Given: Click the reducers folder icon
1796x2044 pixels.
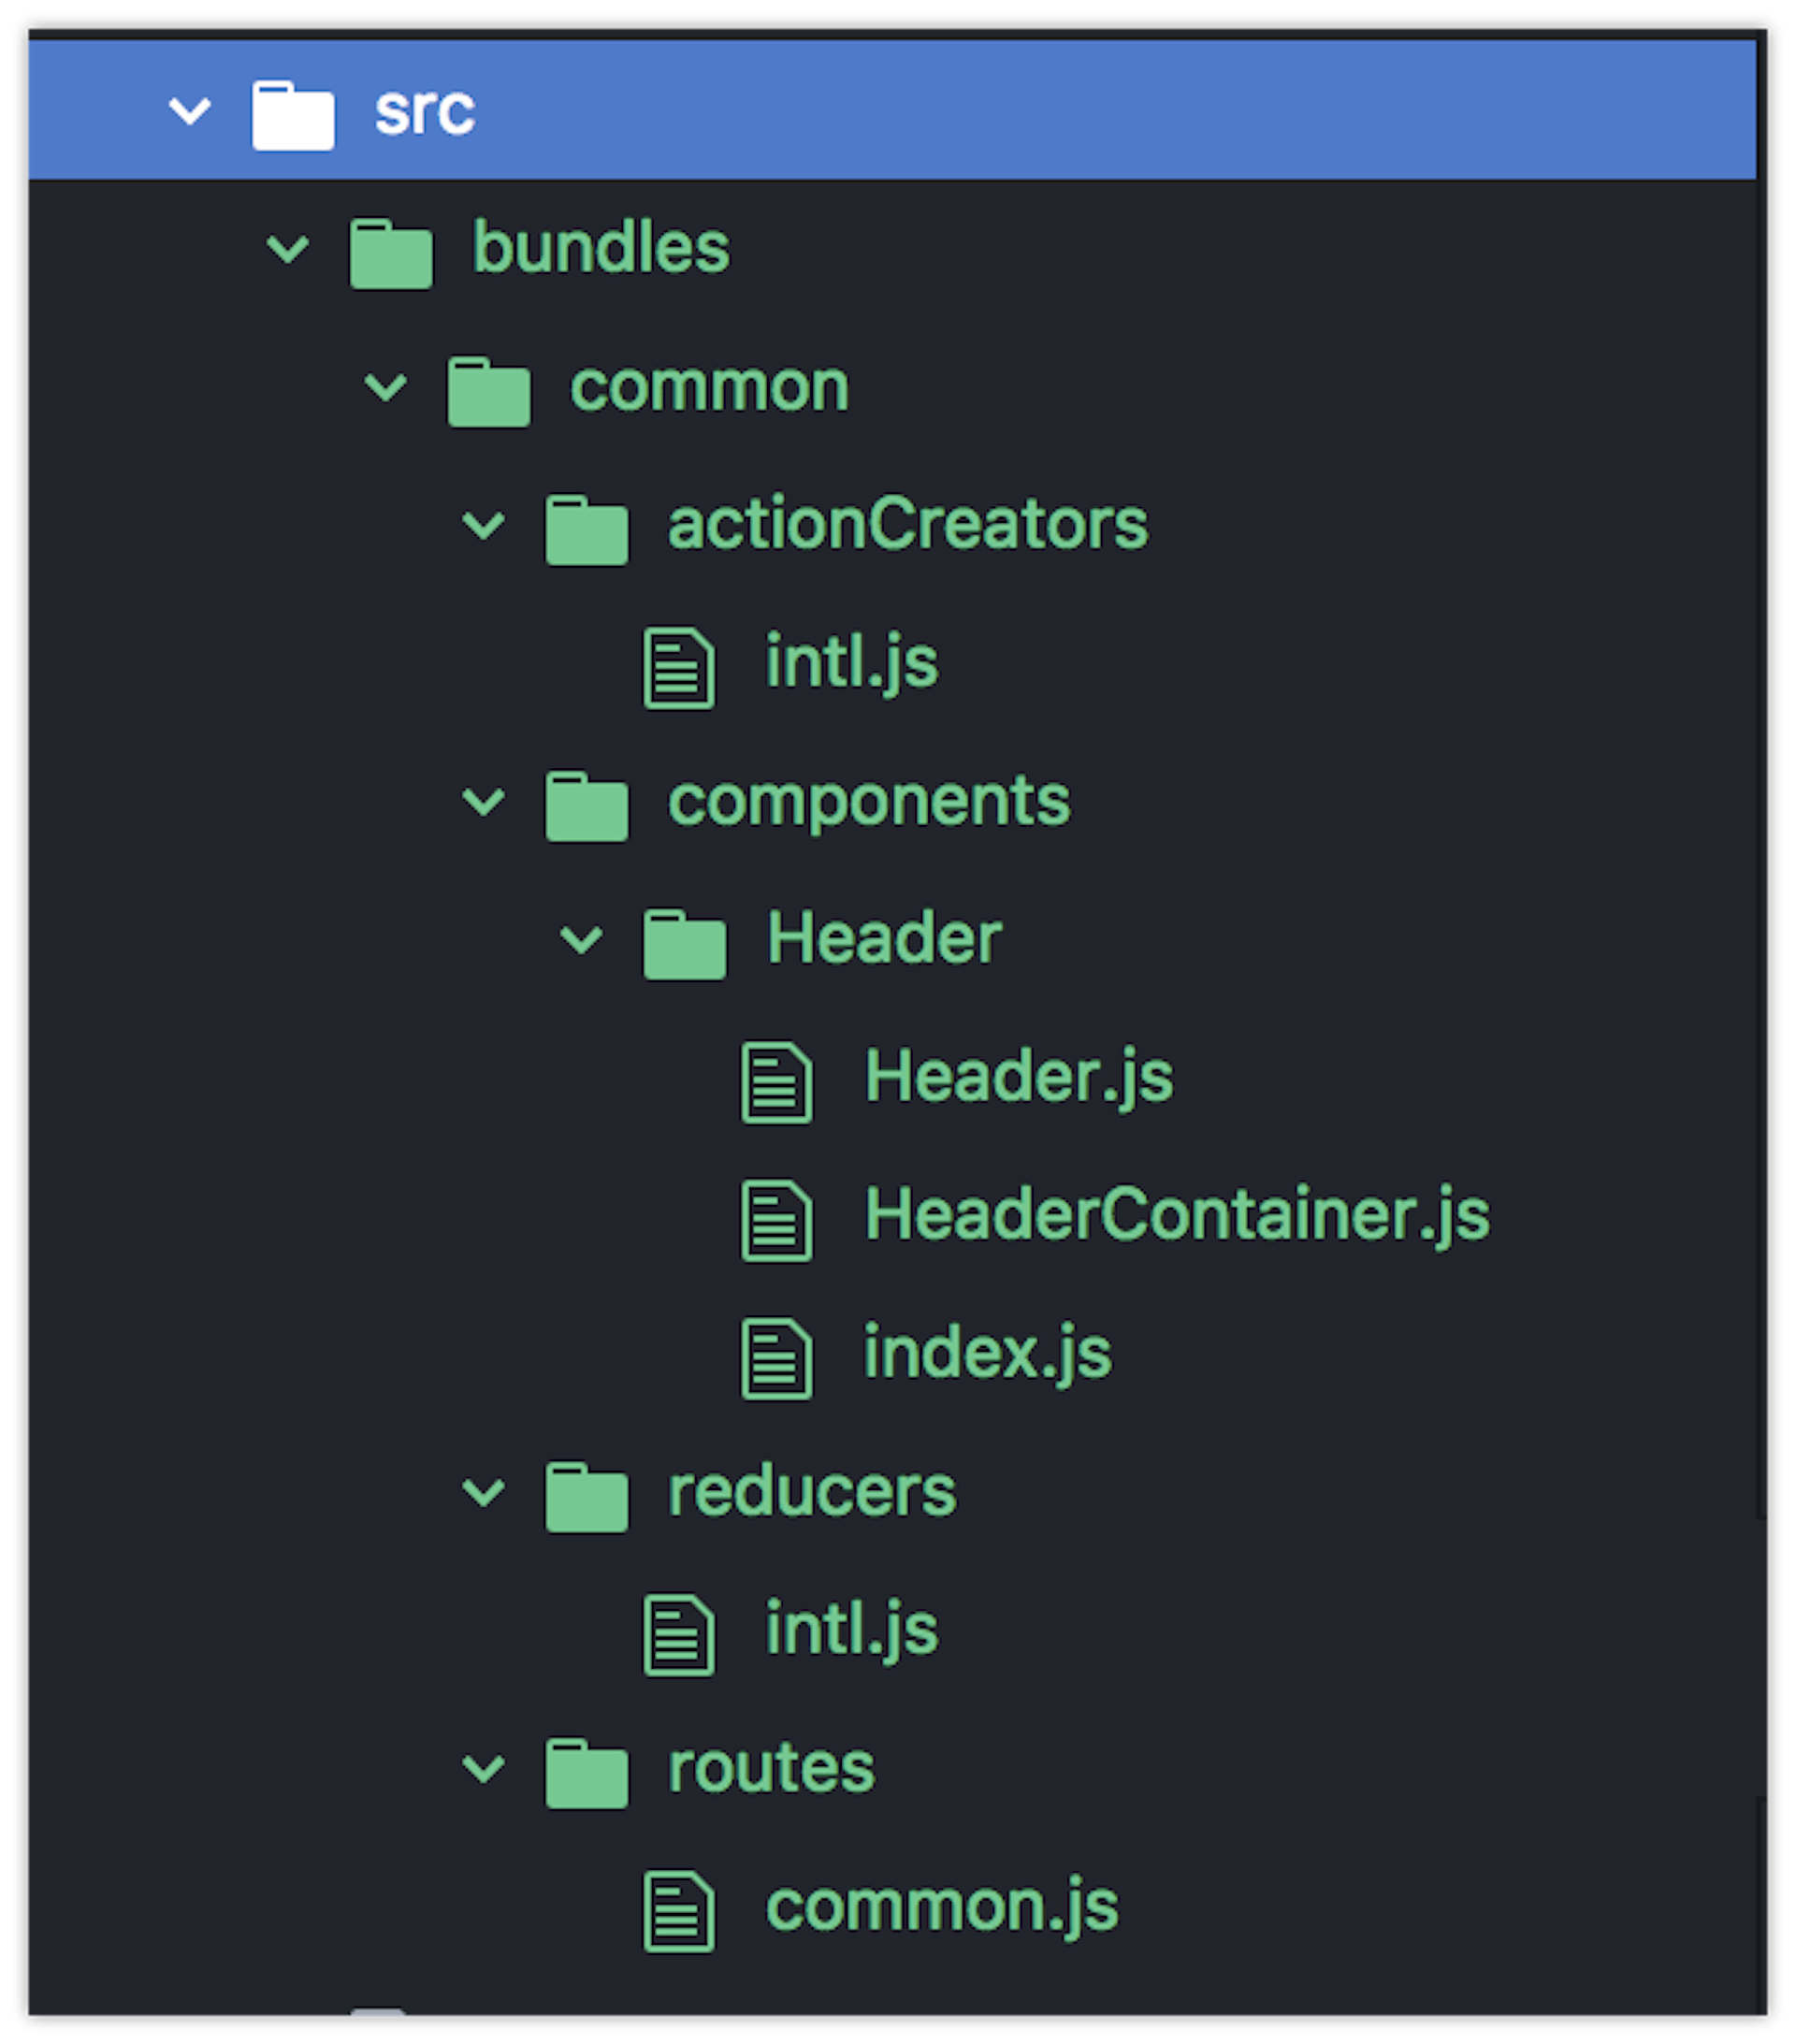Looking at the screenshot, I should tap(587, 1492).
